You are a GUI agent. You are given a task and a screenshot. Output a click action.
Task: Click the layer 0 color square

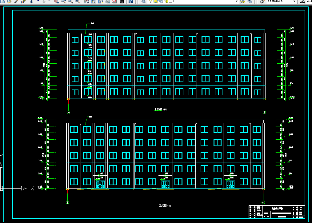pyautogui.click(x=170, y=1)
